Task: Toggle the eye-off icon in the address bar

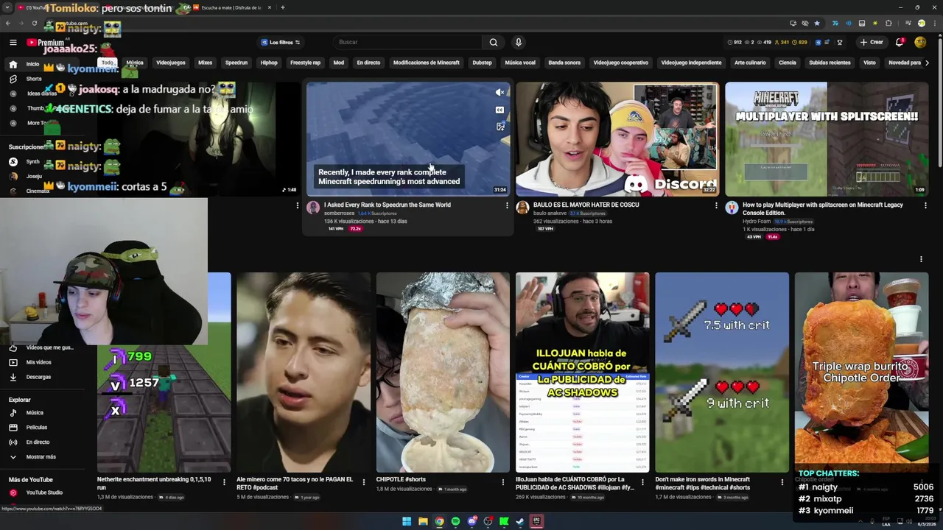Action: coord(805,24)
